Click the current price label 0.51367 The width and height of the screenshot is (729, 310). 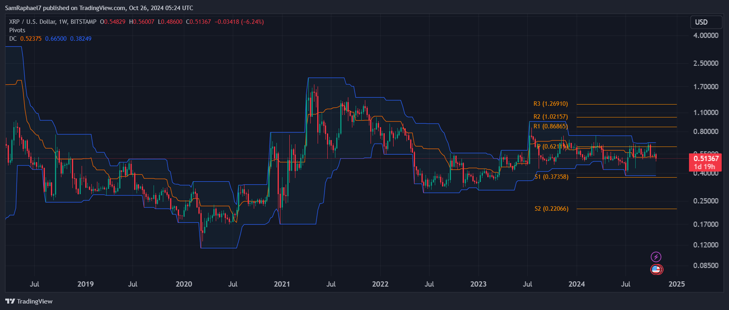706,158
